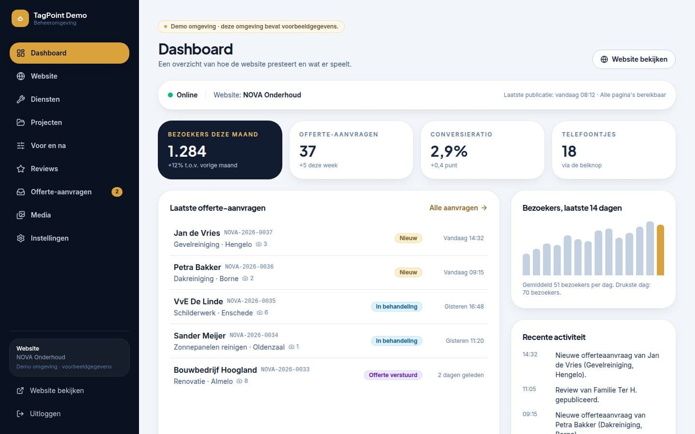
Task: Go to Projecten in the sidebar
Action: [x=69, y=122]
